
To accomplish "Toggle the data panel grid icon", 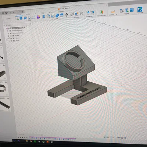I will (x=3, y=13).
